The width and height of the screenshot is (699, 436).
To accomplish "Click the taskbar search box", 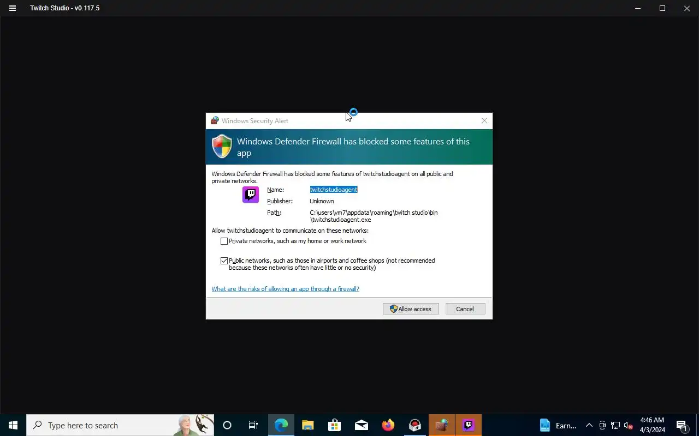I will (x=120, y=425).
